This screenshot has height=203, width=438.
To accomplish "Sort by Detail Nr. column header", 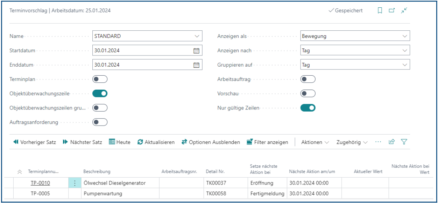I will coord(215,172).
